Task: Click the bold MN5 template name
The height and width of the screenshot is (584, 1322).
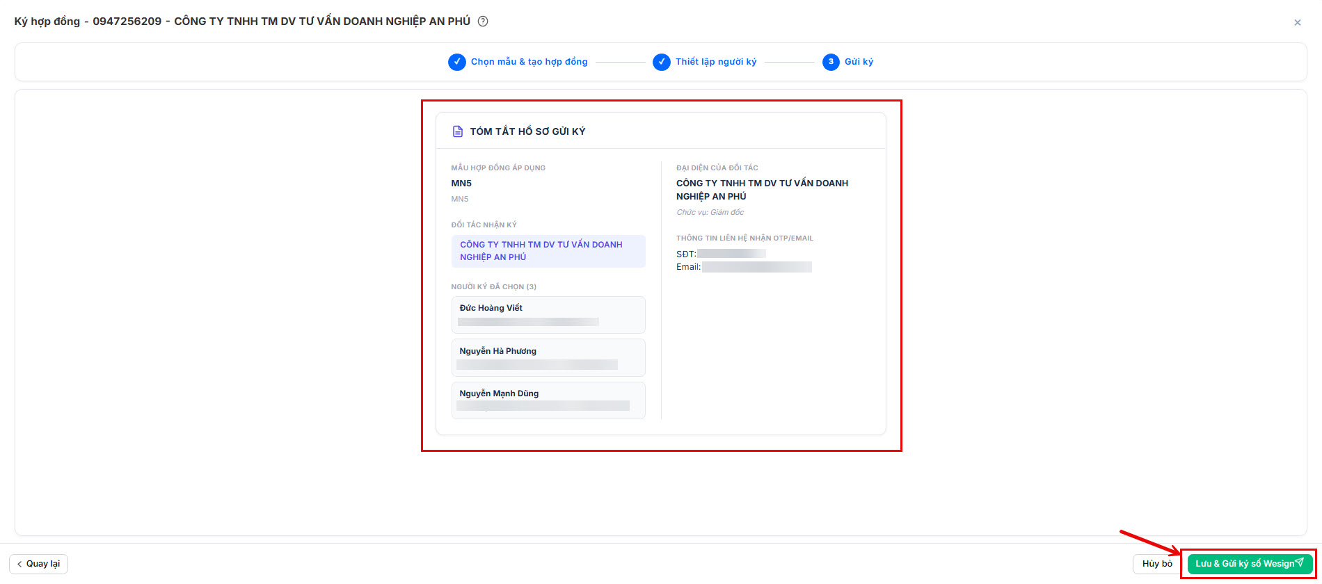Action: click(x=461, y=184)
